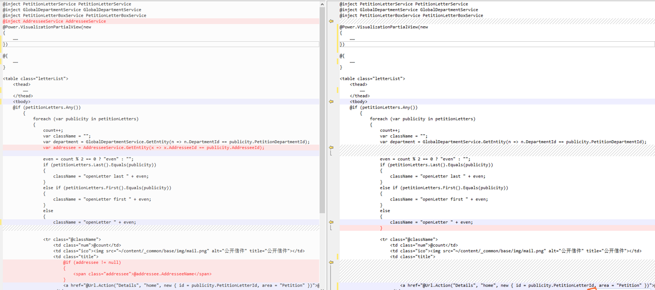Image resolution: width=655 pixels, height=290 pixels.
Task: Expand collapsed code inside right pane @{ block
Action: click(352, 62)
